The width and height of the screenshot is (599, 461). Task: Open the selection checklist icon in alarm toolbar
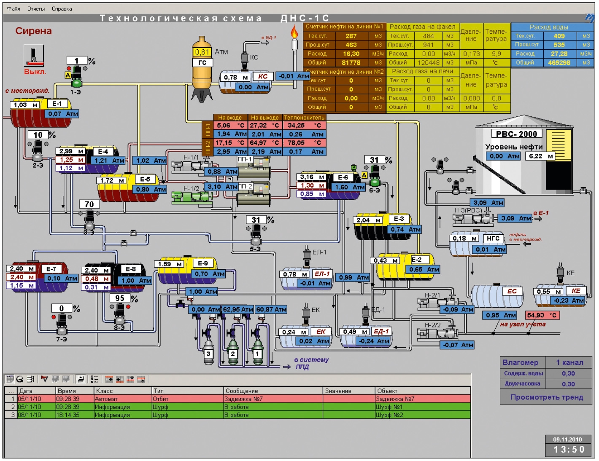[x=94, y=379]
